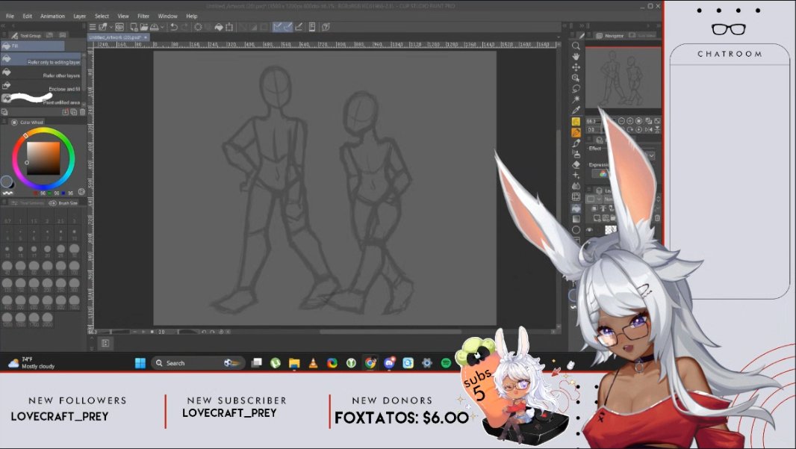Select the Fill tool group header
This screenshot has height=449, width=796.
pyautogui.click(x=33, y=46)
